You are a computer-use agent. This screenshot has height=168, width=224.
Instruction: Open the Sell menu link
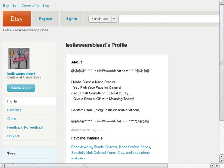coord(15,6)
